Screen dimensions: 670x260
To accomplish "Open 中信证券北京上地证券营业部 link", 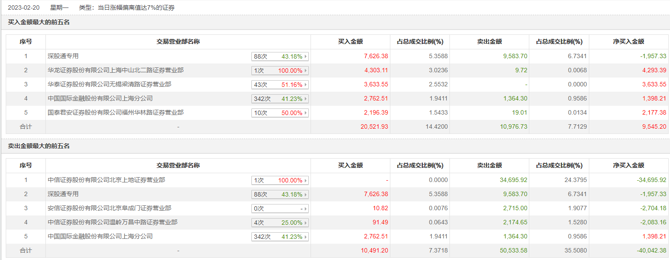I will [106, 180].
